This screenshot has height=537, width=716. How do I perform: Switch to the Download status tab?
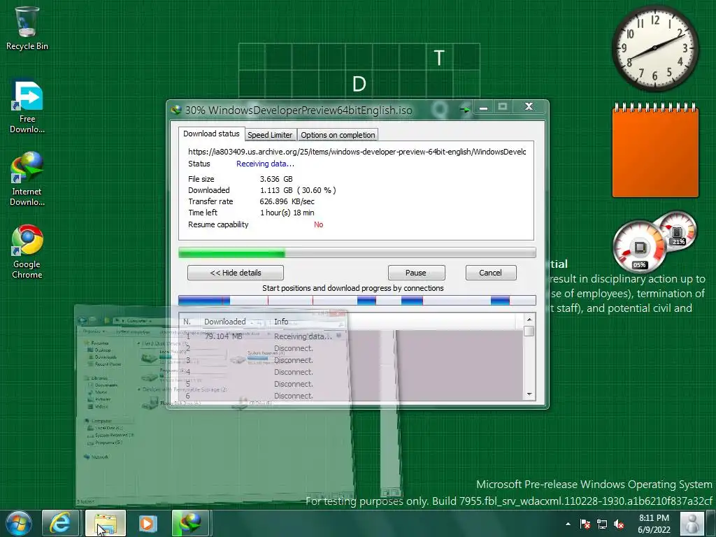pos(211,134)
